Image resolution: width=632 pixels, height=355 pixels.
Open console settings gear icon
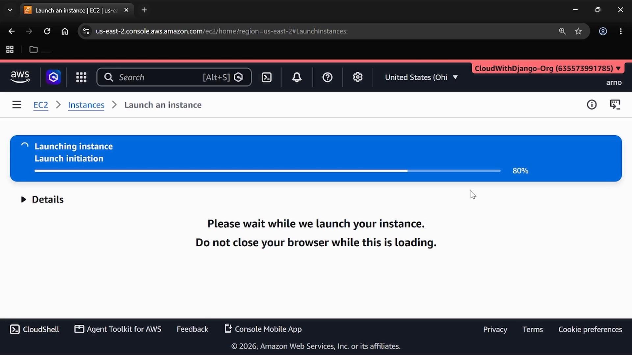coord(357,77)
